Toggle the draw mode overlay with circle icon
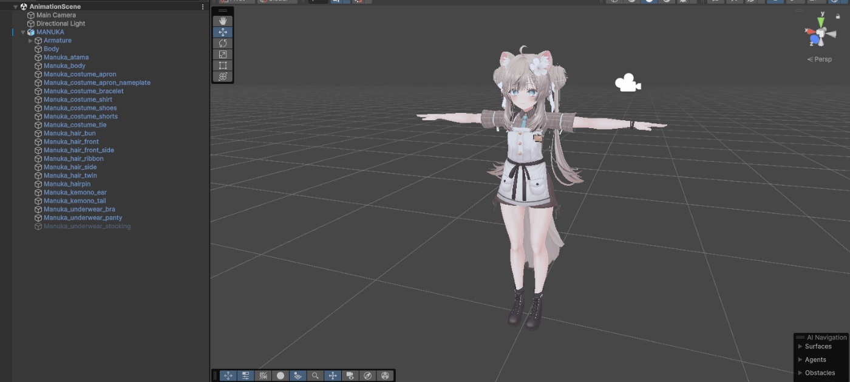 pos(280,376)
